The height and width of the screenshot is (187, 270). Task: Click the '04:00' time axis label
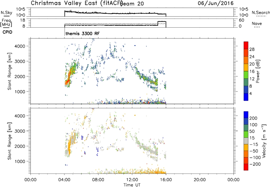click(64, 180)
